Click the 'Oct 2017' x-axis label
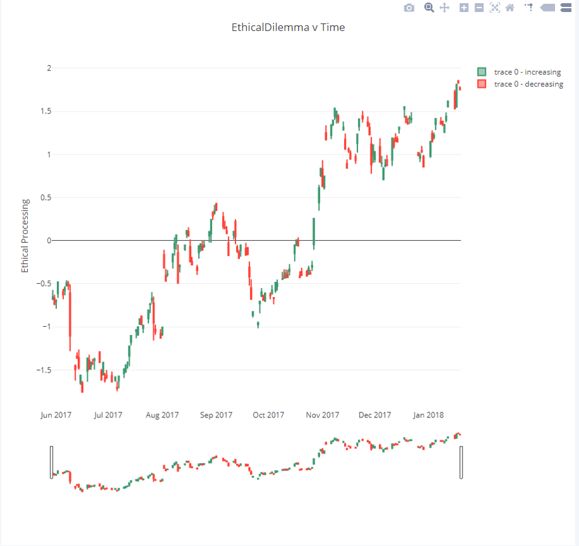 click(268, 415)
